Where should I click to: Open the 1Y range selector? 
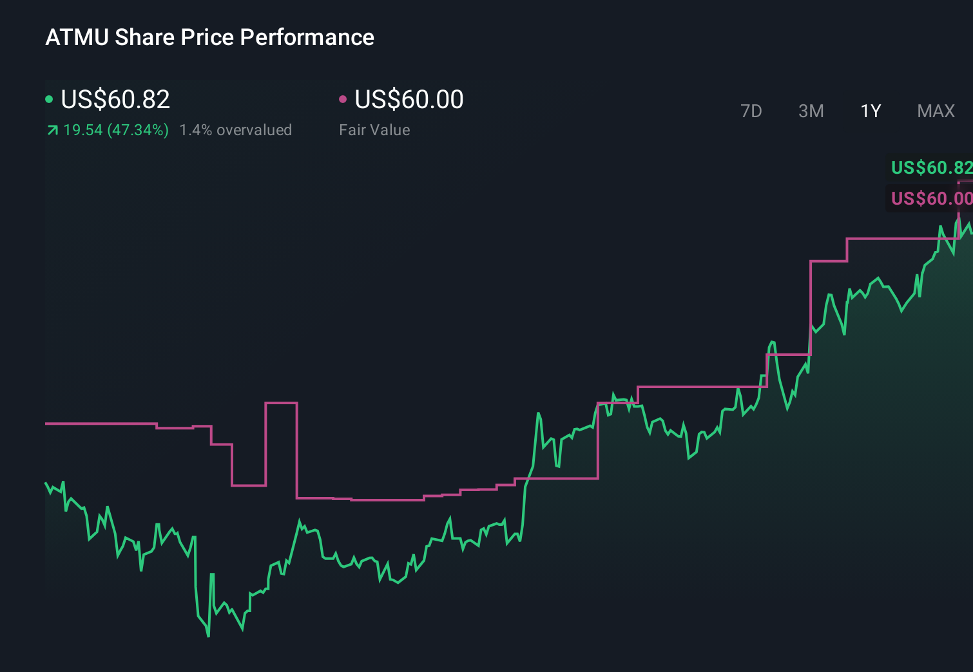870,111
